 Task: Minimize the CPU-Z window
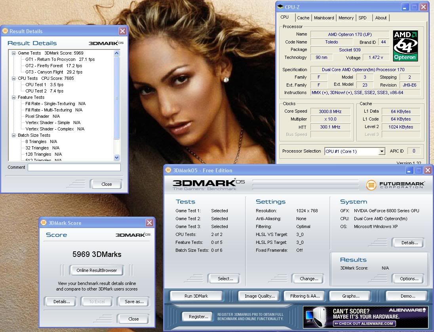[405, 7]
